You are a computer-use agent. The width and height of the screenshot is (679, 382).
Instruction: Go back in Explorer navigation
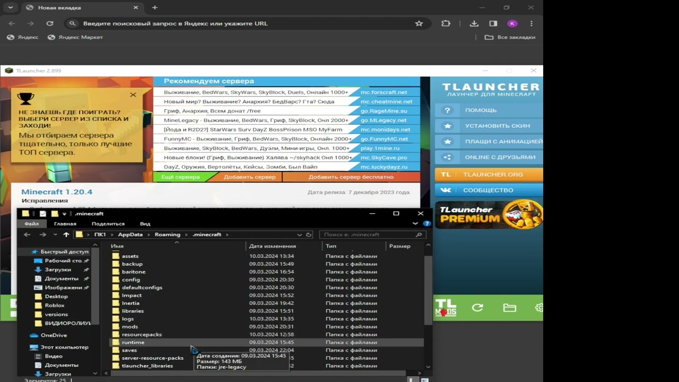tap(27, 235)
